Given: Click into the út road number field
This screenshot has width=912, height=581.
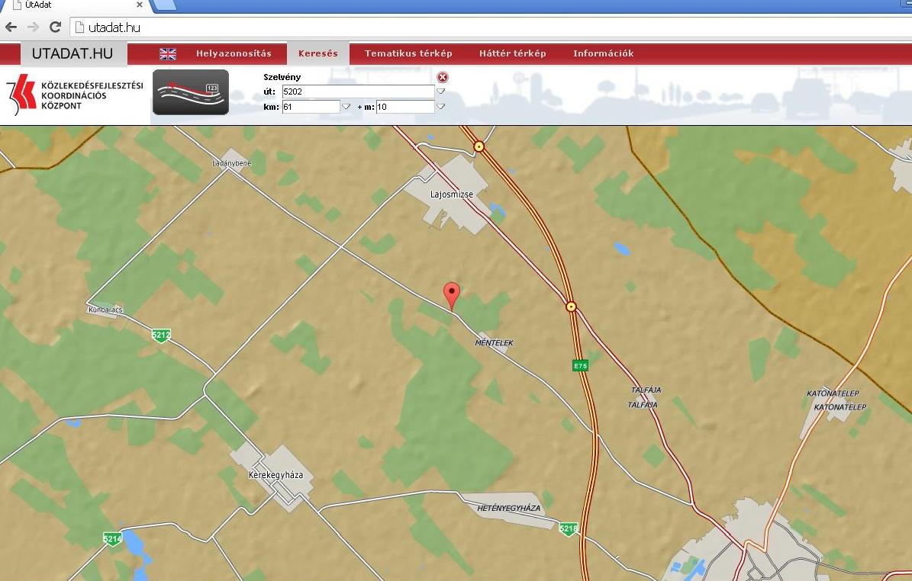Looking at the screenshot, I should coord(356,91).
